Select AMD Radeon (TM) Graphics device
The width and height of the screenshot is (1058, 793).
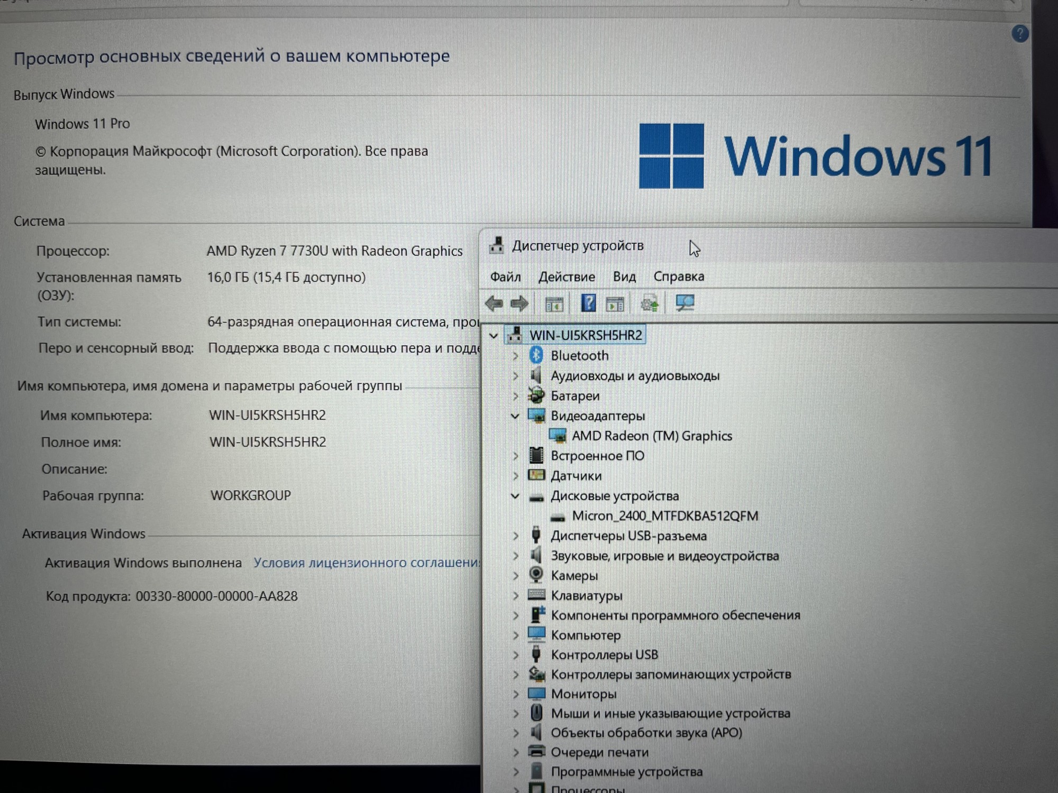[652, 436]
